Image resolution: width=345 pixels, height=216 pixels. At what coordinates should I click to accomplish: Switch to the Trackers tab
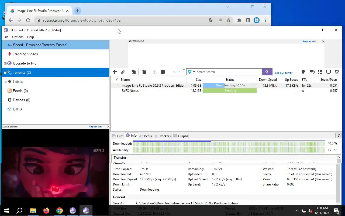(x=162, y=136)
